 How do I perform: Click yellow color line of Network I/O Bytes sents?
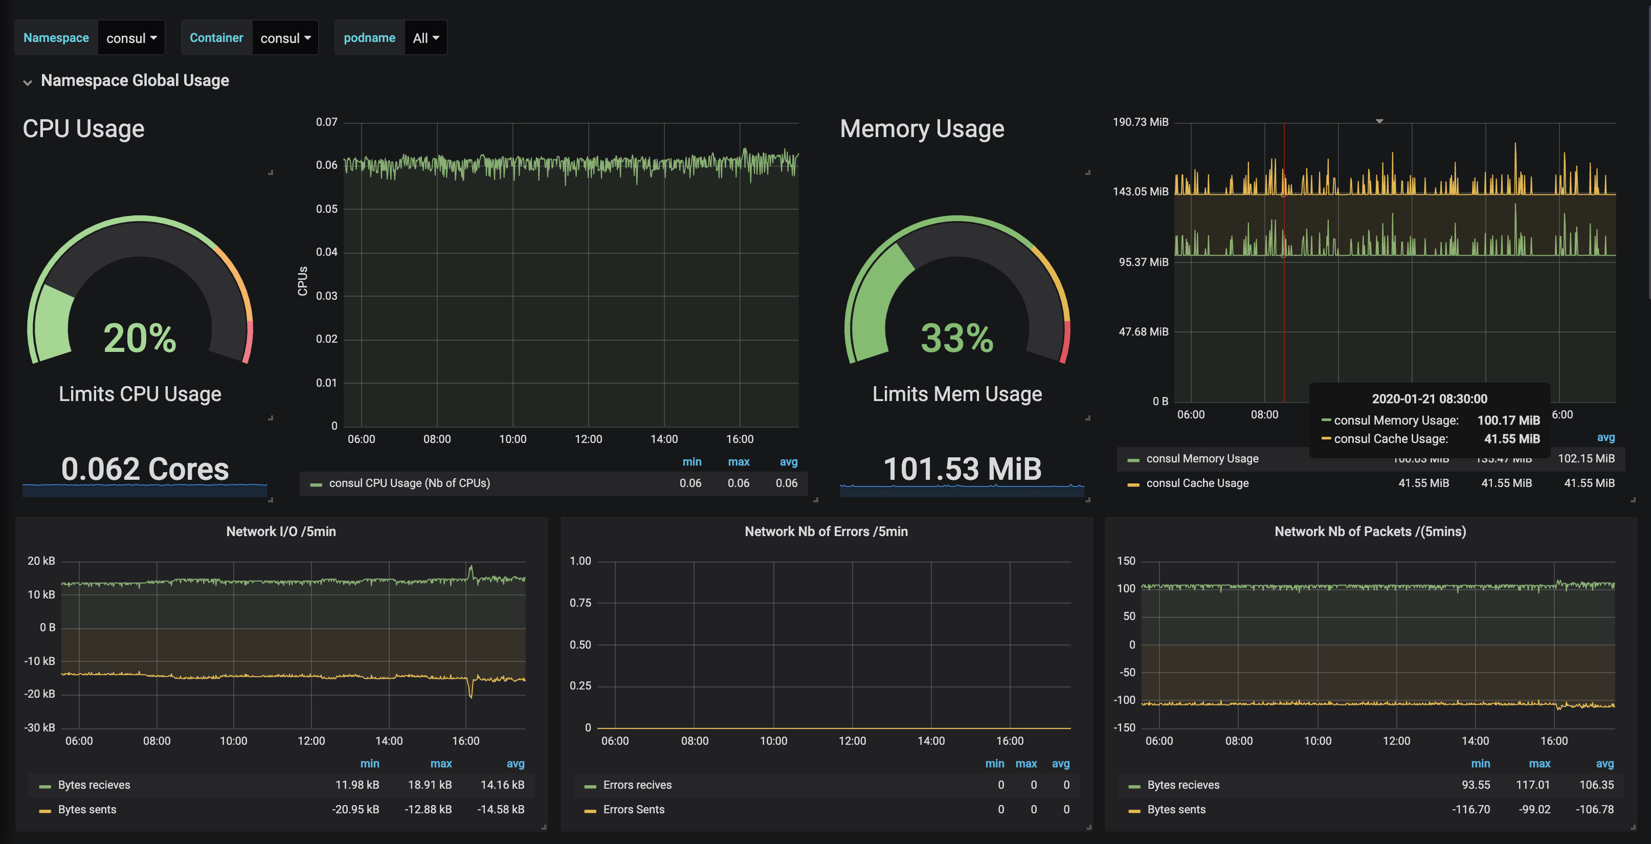pos(45,811)
